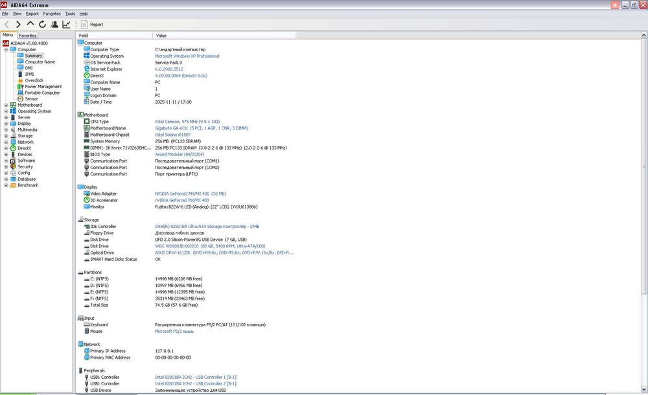Viewport: 648px width, 395px height.
Task: Click the Security shield icon in tree
Action: point(13,167)
